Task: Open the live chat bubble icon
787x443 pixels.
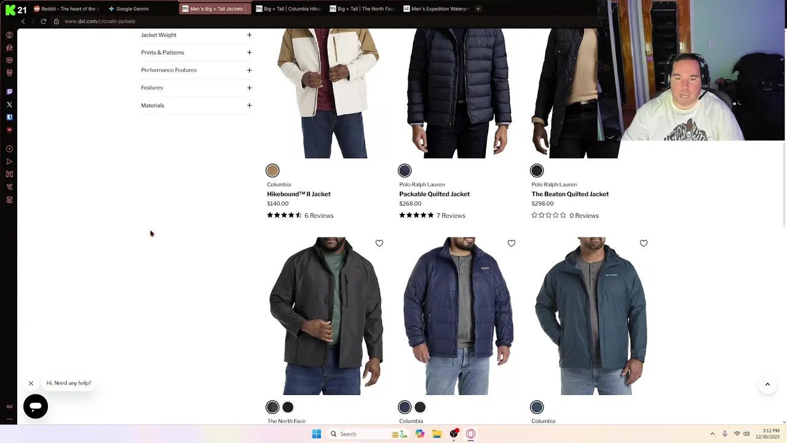Action: 36,407
